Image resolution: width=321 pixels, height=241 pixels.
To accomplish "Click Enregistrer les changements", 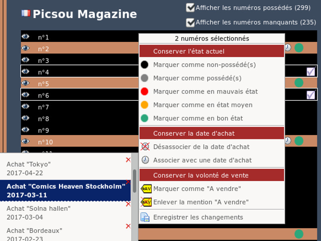I will click(x=212, y=217).
